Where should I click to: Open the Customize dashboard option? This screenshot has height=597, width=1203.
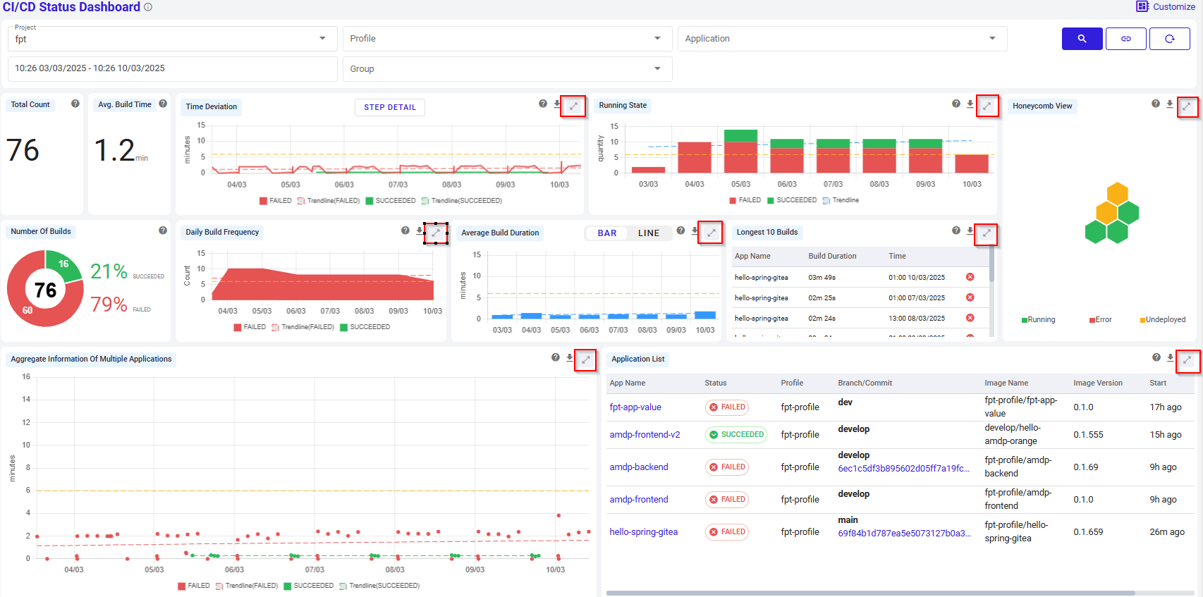pyautogui.click(x=1166, y=6)
